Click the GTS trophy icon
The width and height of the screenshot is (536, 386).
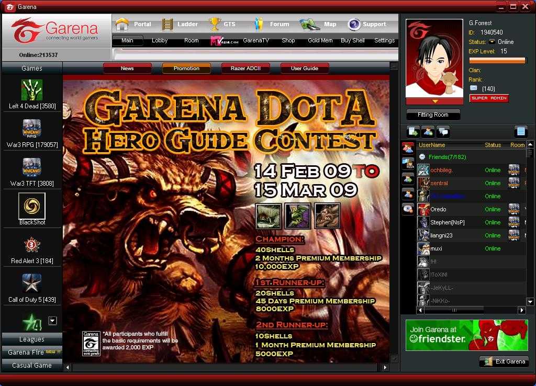pos(214,24)
